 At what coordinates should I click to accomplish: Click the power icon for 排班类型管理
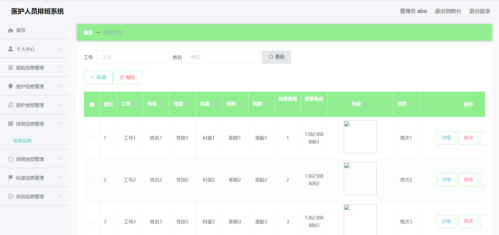[x=11, y=159]
